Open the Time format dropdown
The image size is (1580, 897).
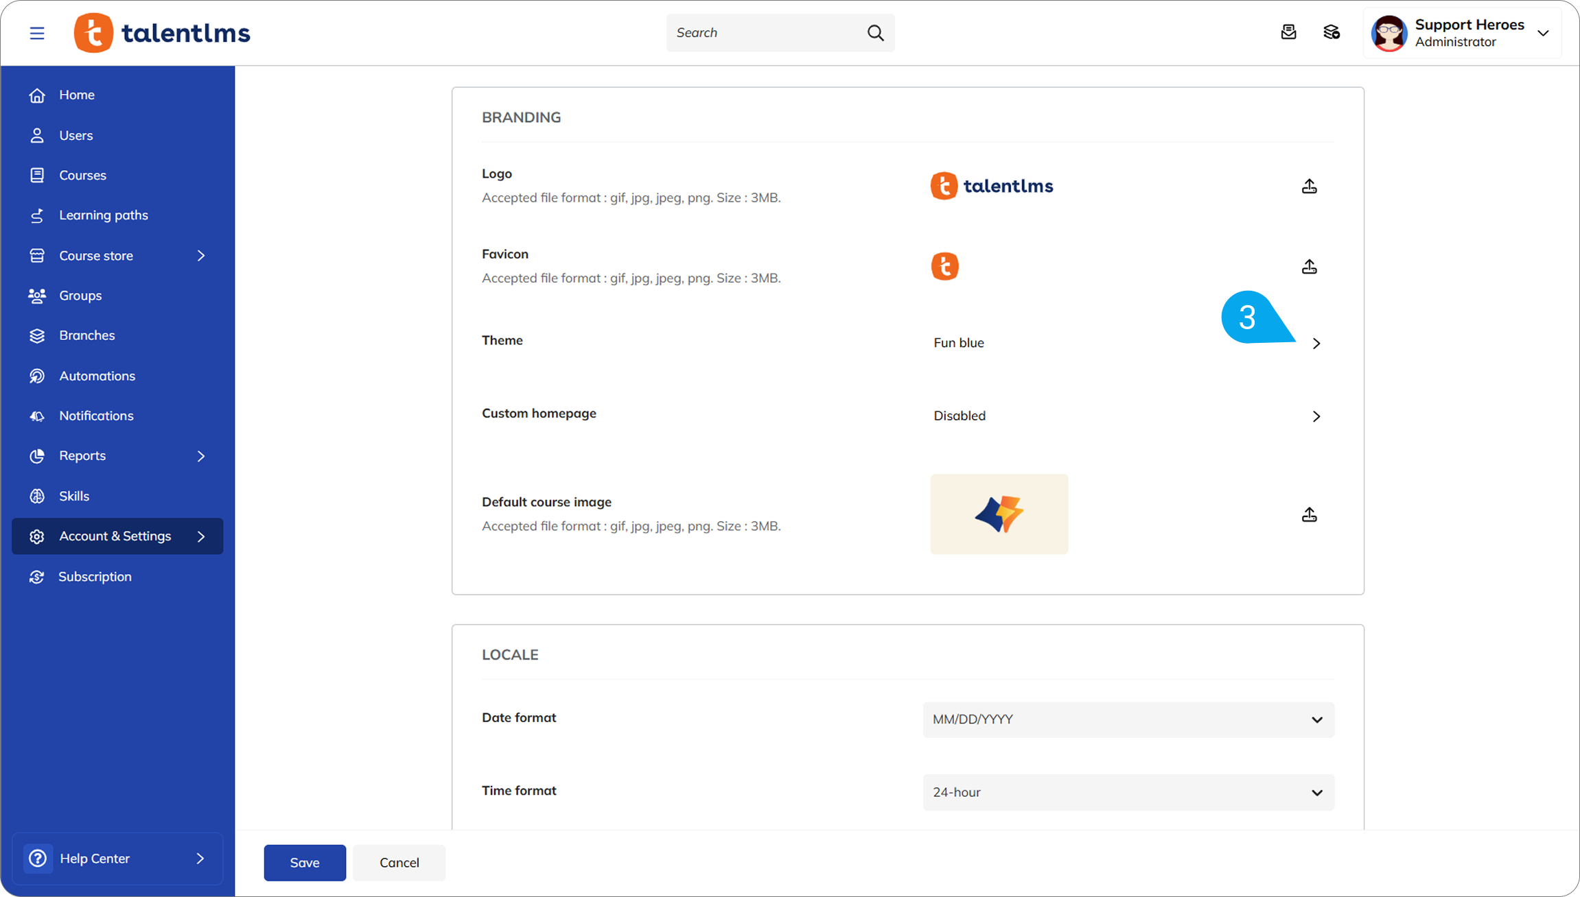pyautogui.click(x=1128, y=792)
